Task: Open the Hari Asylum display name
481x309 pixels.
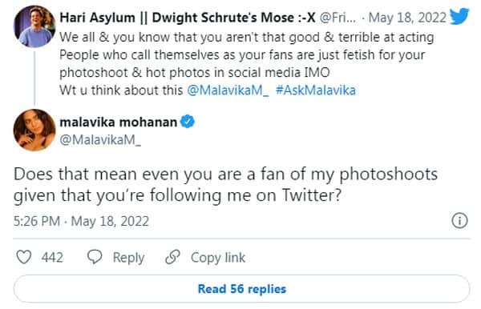Action: tap(188, 18)
